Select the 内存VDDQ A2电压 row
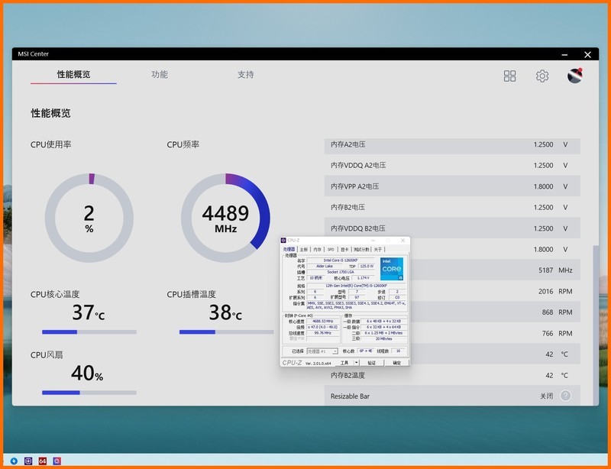This screenshot has height=469, width=611. pos(452,165)
